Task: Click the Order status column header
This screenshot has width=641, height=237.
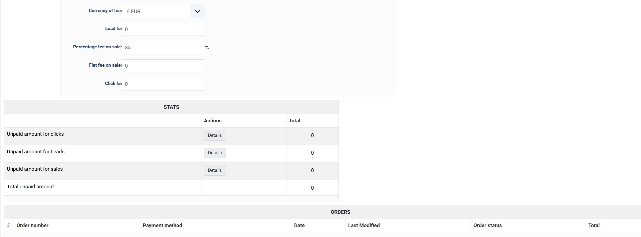Action: (x=487, y=226)
